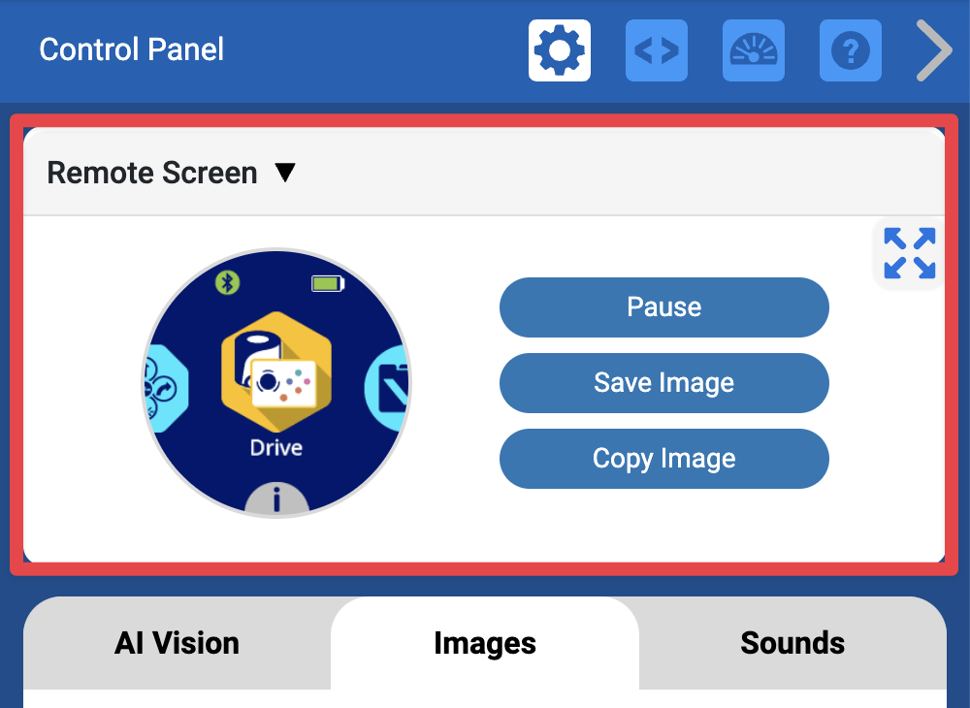The width and height of the screenshot is (970, 708).
Task: Click the Save Image button
Action: [x=663, y=382]
